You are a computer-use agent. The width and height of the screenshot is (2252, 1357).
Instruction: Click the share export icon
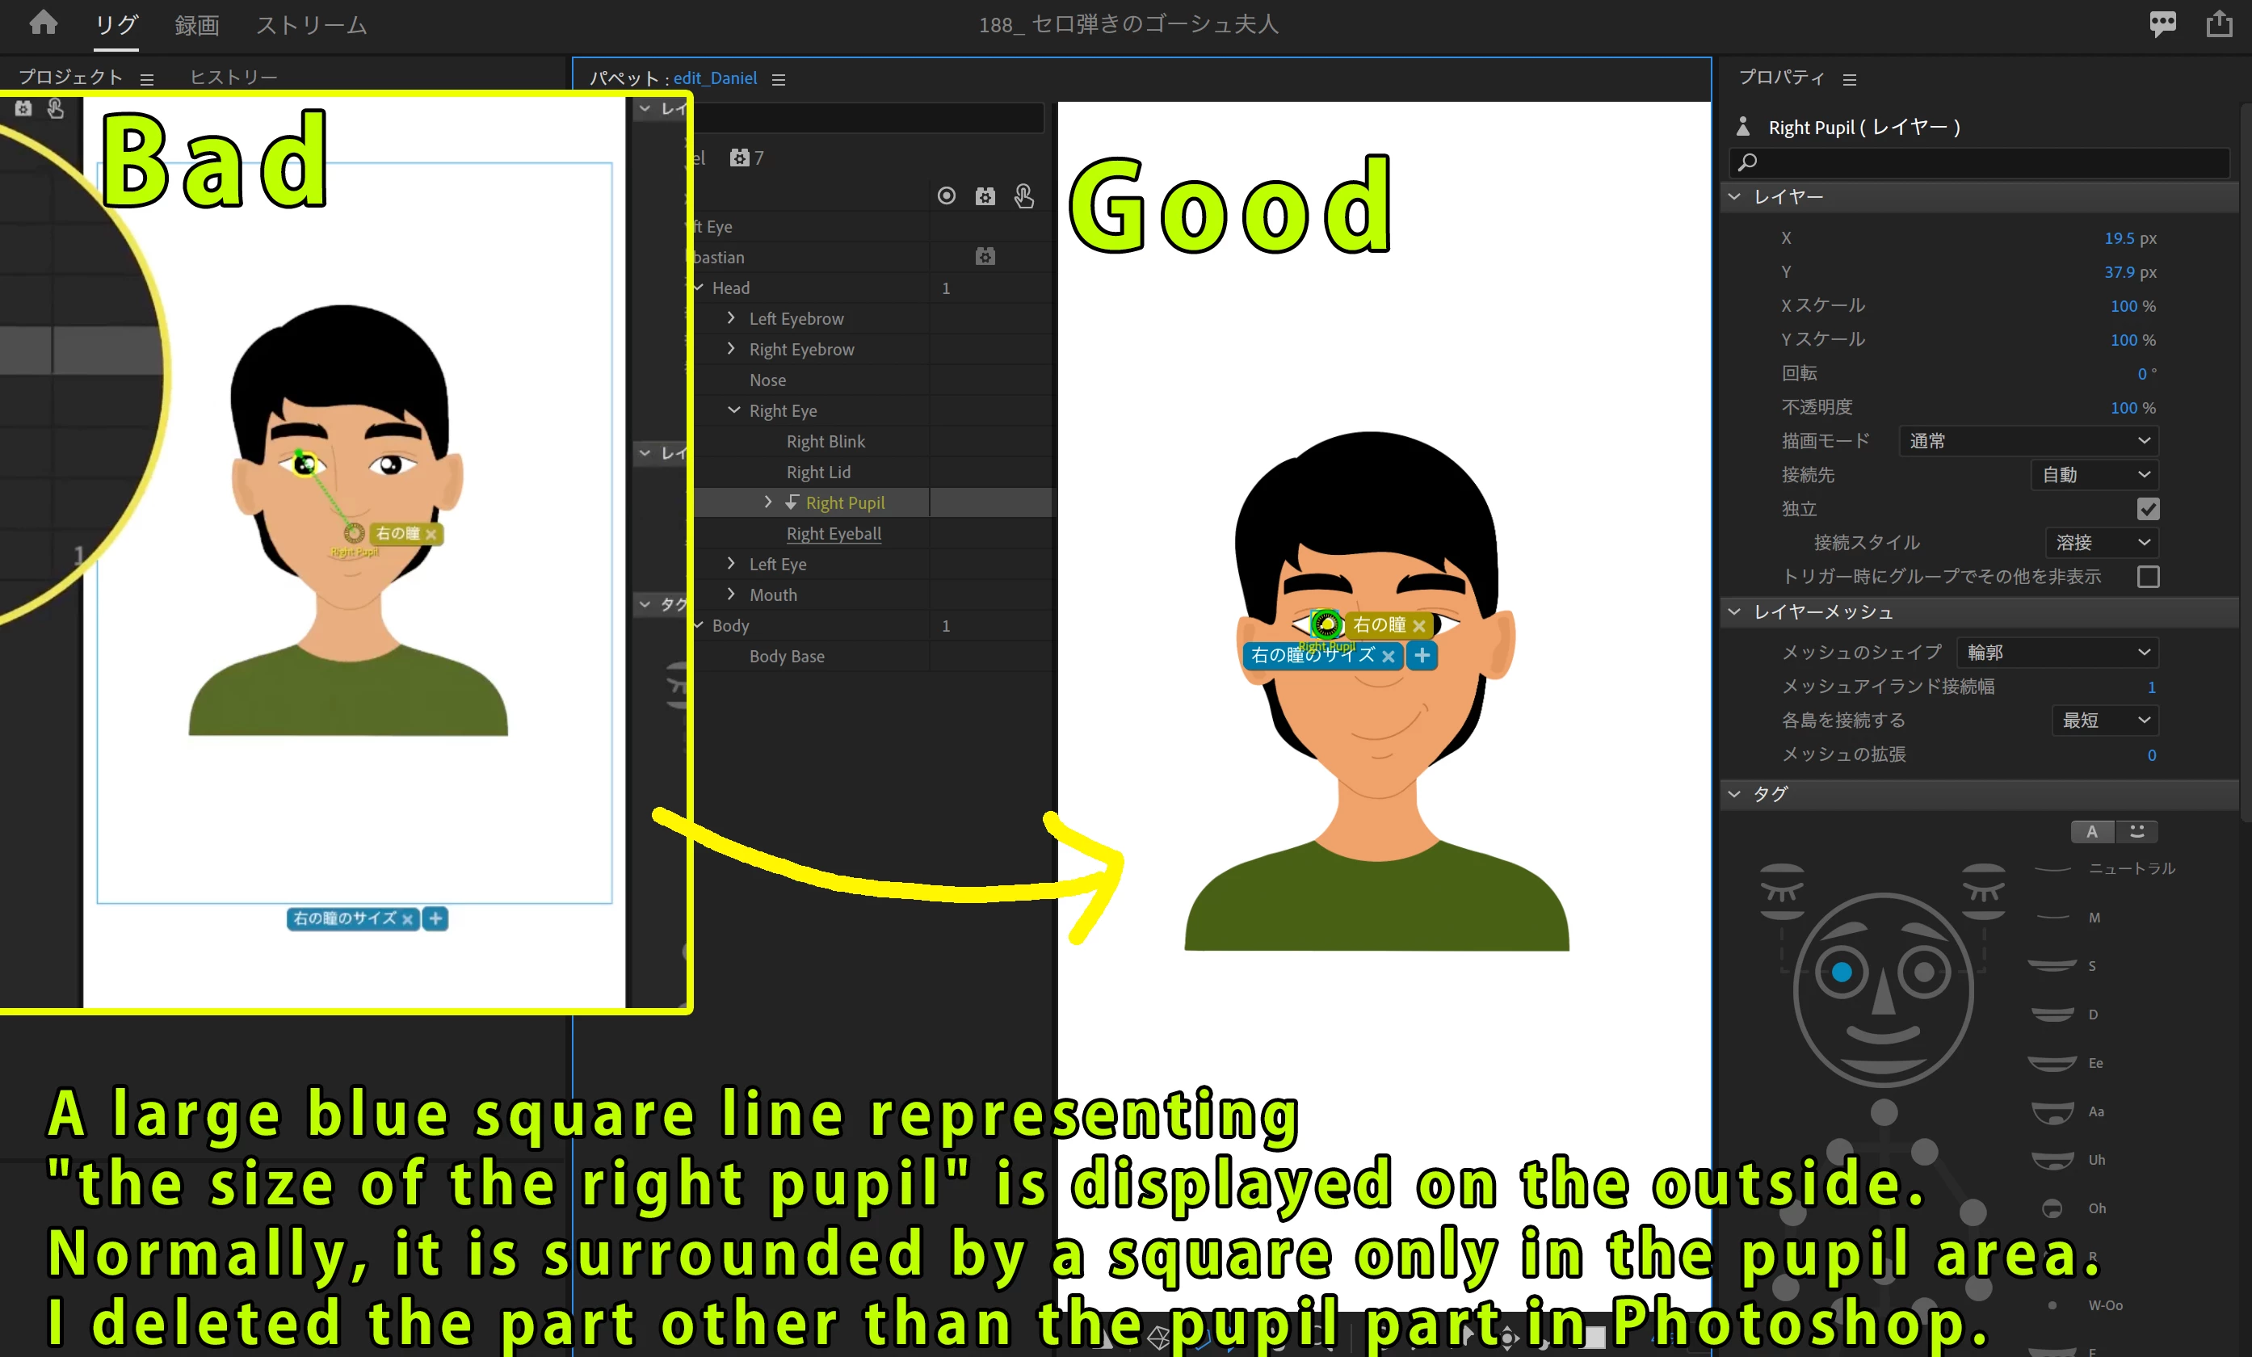(2218, 23)
